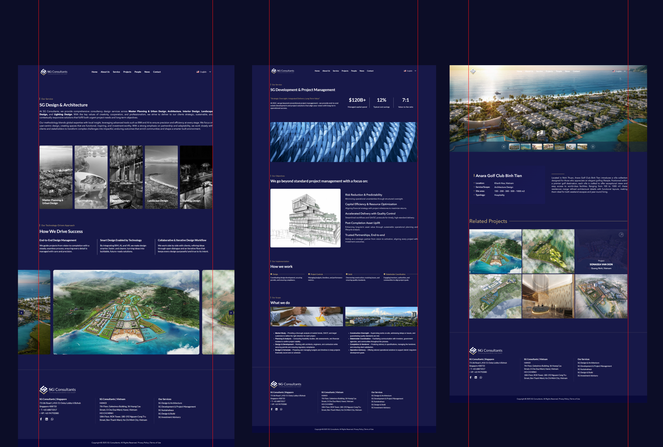Select the Projects menu item in left mockup
Image resolution: width=663 pixels, height=447 pixels.
(x=127, y=72)
